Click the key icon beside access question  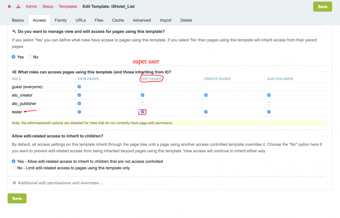pyautogui.click(x=14, y=31)
